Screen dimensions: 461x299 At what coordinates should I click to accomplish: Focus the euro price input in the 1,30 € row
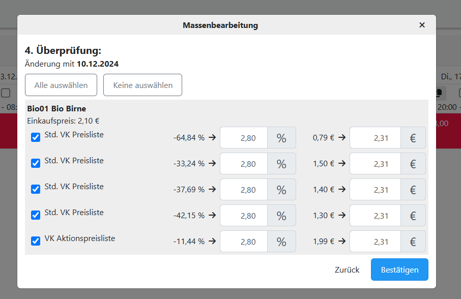tap(375, 216)
